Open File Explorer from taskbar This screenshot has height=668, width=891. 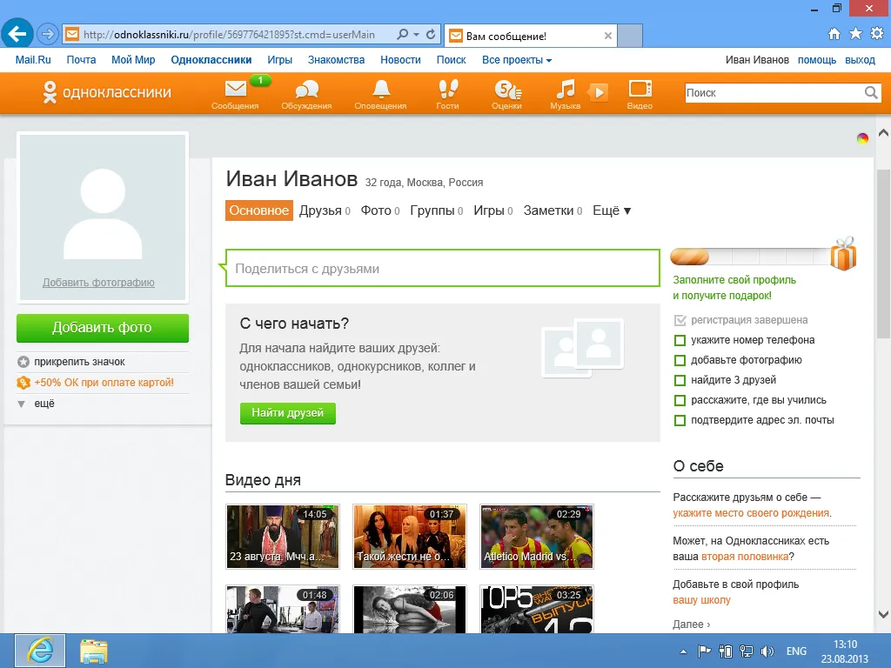[94, 651]
